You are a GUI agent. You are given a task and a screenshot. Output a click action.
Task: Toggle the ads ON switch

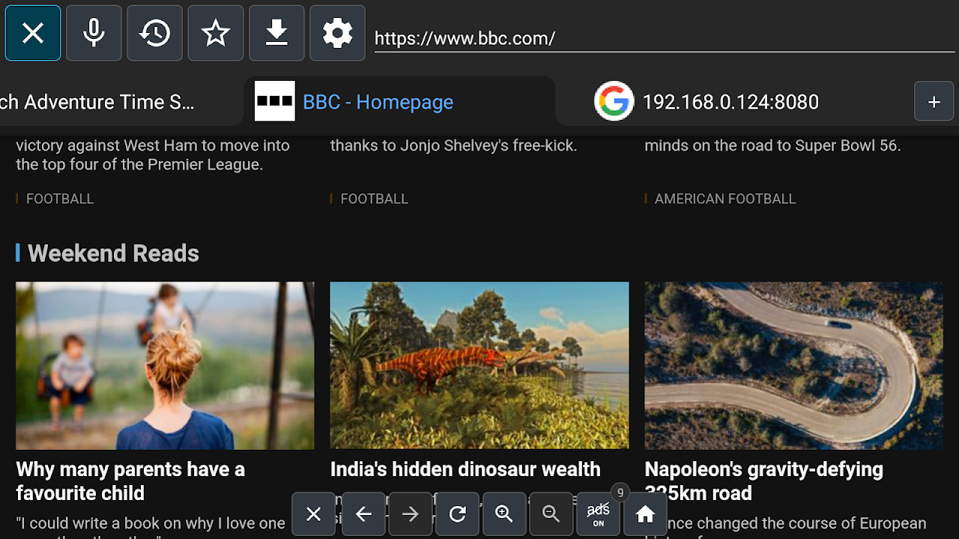[x=598, y=514]
